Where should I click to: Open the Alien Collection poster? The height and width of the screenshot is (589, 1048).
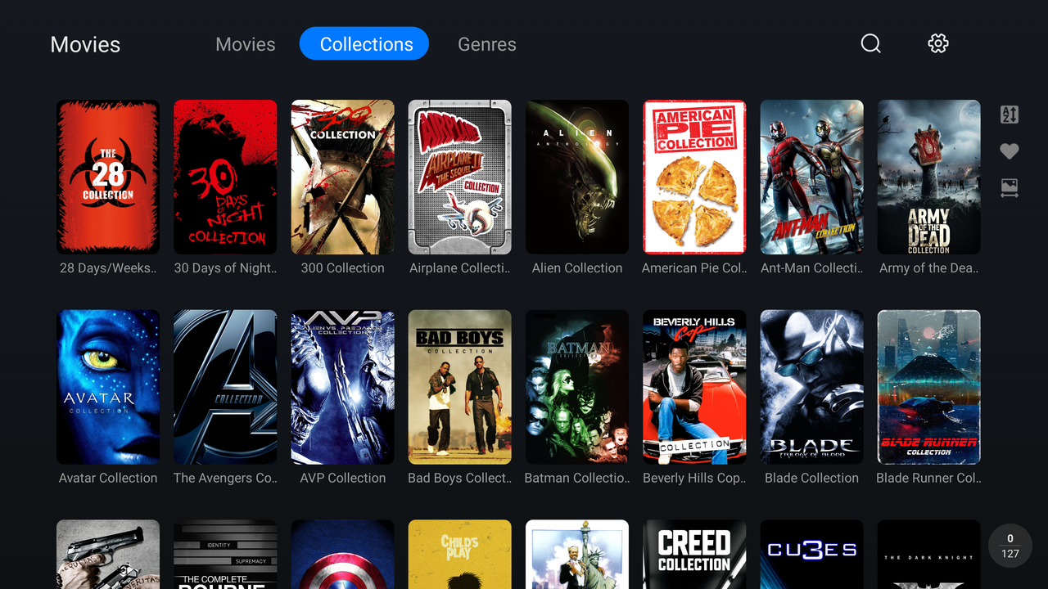[x=577, y=177]
